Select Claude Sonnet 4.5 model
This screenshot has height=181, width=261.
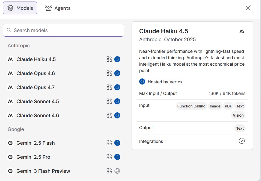[63, 101]
